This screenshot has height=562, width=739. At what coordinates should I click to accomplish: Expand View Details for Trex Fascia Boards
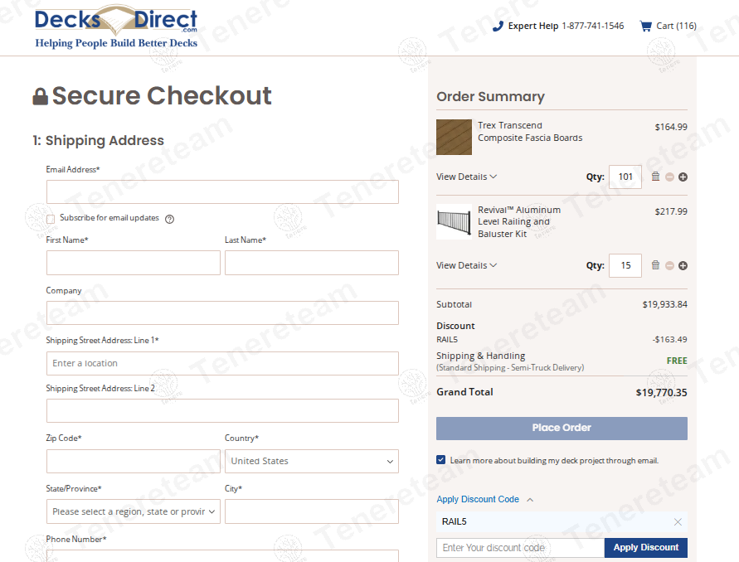[466, 177]
